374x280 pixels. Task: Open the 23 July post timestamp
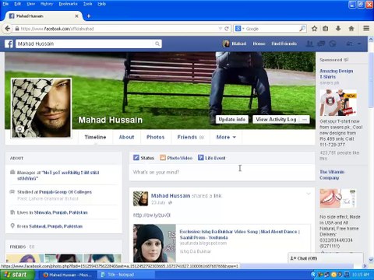point(158,202)
